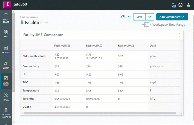The image size is (194, 125).
Task: Open the user profile icon
Action: [188, 5]
